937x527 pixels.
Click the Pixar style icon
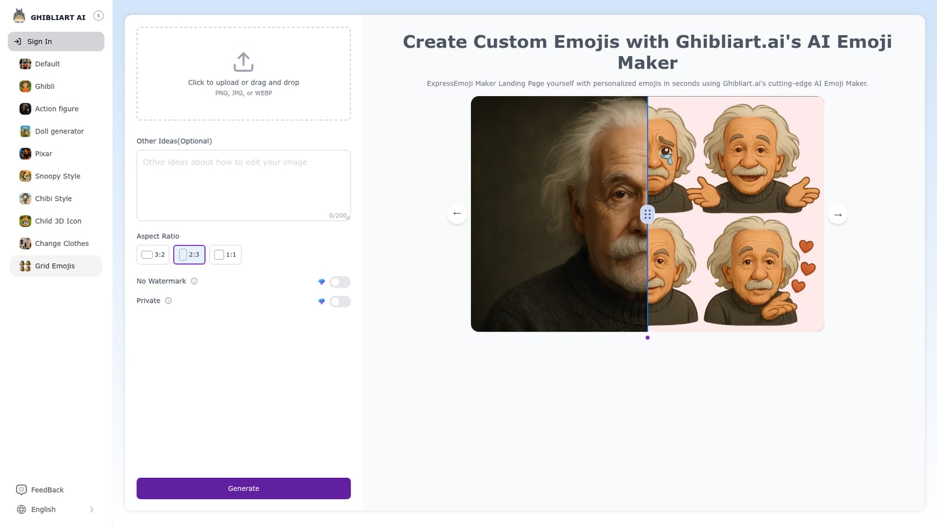pyautogui.click(x=25, y=153)
